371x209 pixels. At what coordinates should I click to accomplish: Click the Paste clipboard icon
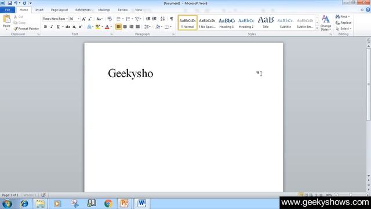tap(6, 19)
